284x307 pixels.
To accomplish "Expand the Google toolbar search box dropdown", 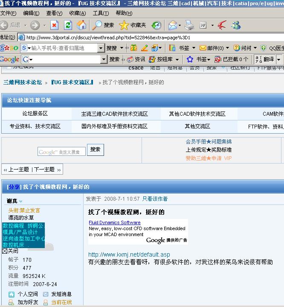I will tap(104, 59).
